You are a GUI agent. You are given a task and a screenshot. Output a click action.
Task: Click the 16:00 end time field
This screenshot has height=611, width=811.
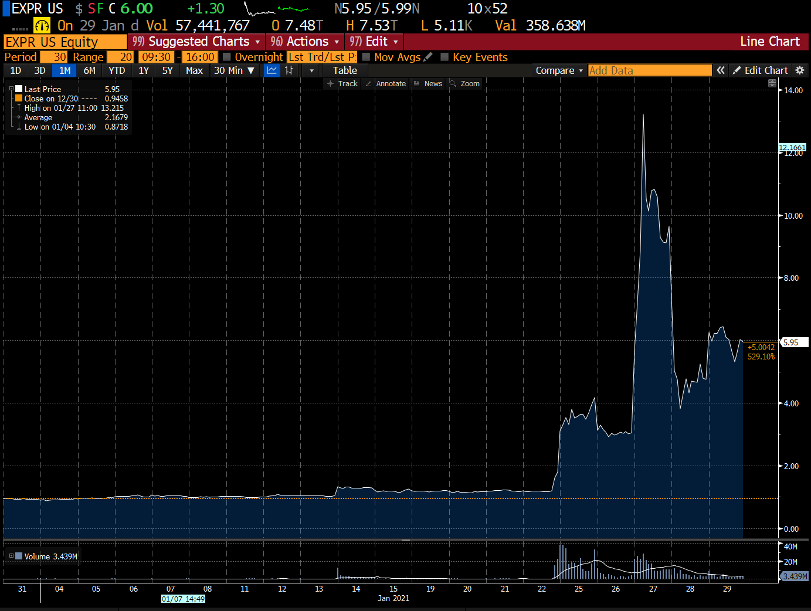(x=200, y=57)
